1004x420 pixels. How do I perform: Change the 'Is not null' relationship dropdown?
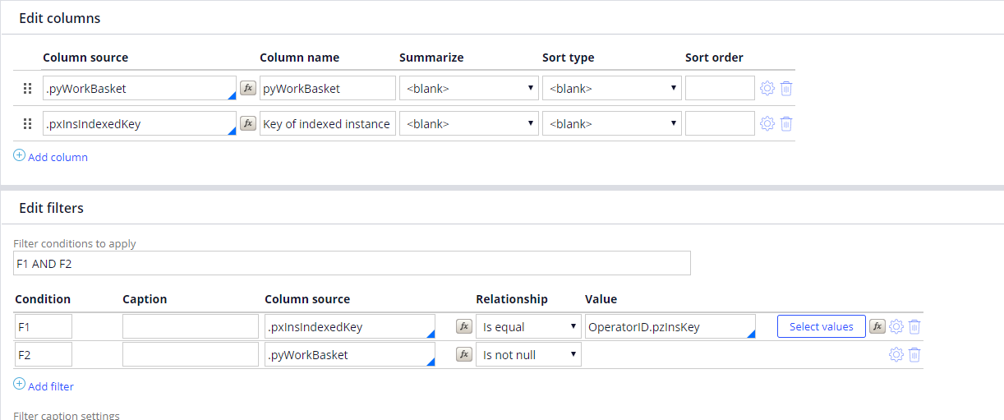528,354
